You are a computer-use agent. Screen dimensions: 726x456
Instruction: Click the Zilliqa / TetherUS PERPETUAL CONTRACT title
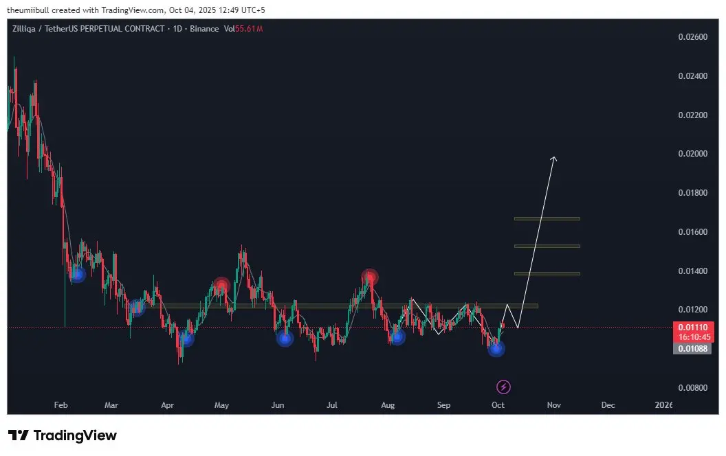(88, 29)
